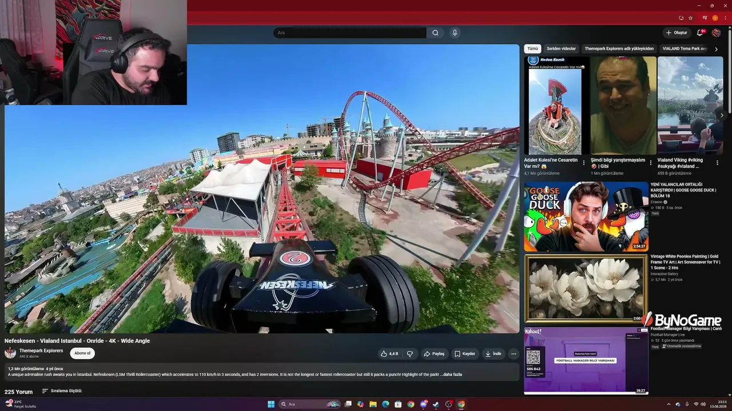732x411 pixels.
Task: Start voice search with the microphone icon
Action: tap(455, 33)
